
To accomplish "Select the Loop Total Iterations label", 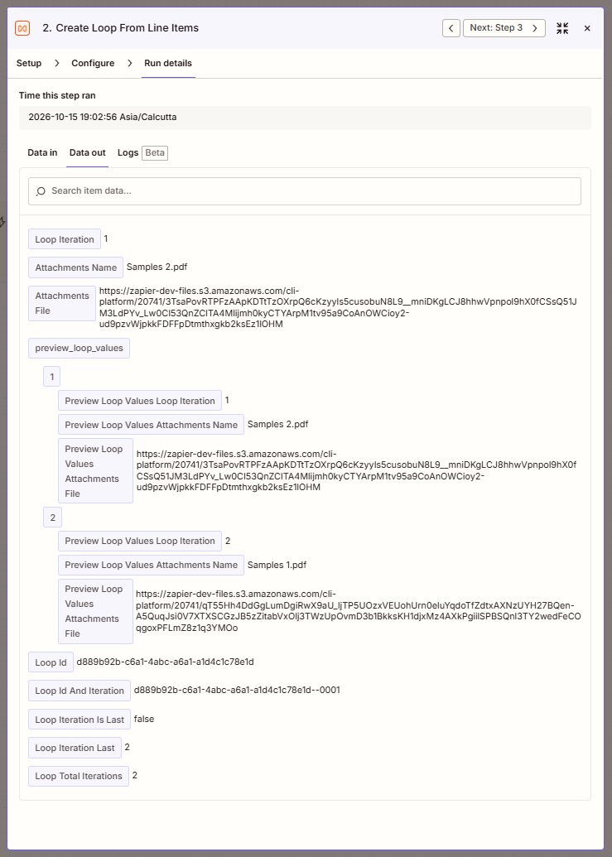I will tap(79, 776).
